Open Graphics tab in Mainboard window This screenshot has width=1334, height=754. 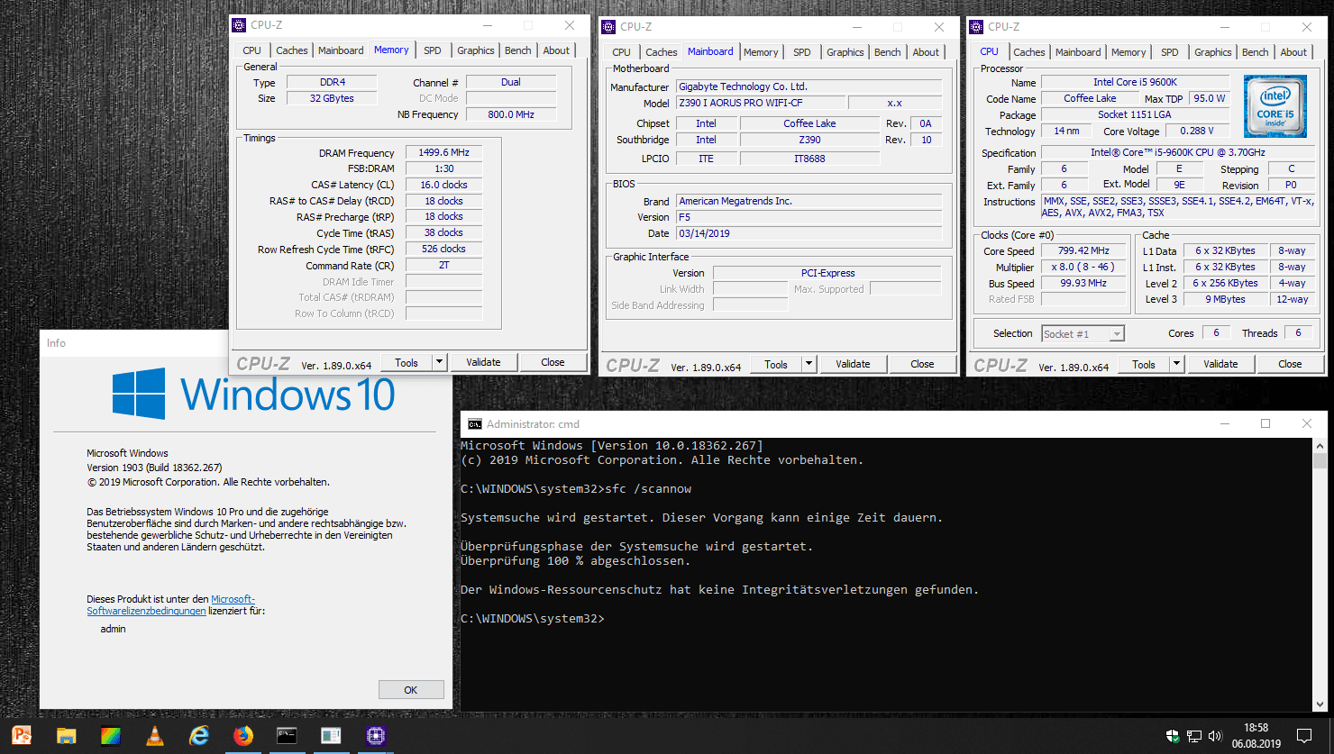click(845, 52)
